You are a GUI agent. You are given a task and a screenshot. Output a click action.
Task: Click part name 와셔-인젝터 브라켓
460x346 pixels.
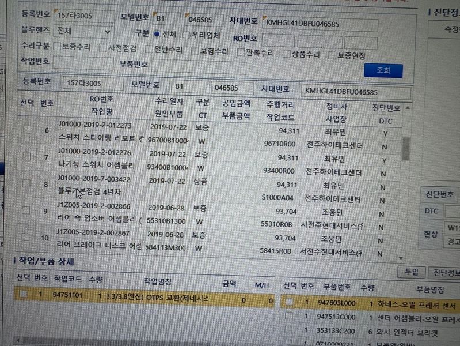click(x=407, y=333)
